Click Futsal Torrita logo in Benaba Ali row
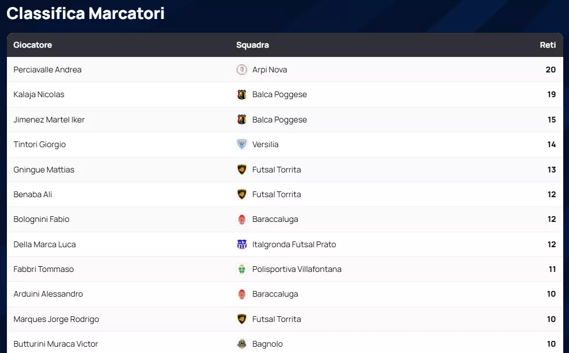 tap(242, 194)
